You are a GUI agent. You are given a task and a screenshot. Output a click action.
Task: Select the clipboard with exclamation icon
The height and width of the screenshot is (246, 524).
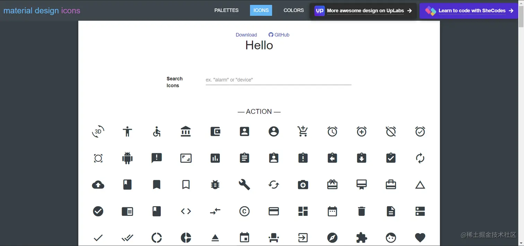tap(303, 158)
